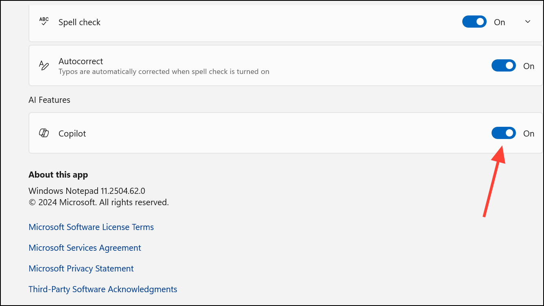Click the AI Features section heading
The width and height of the screenshot is (544, 306).
tap(49, 100)
